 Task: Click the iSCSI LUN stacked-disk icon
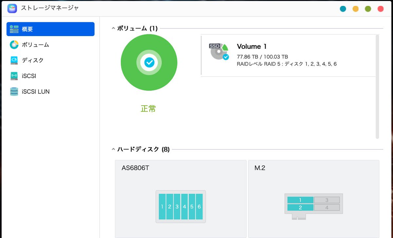[14, 92]
